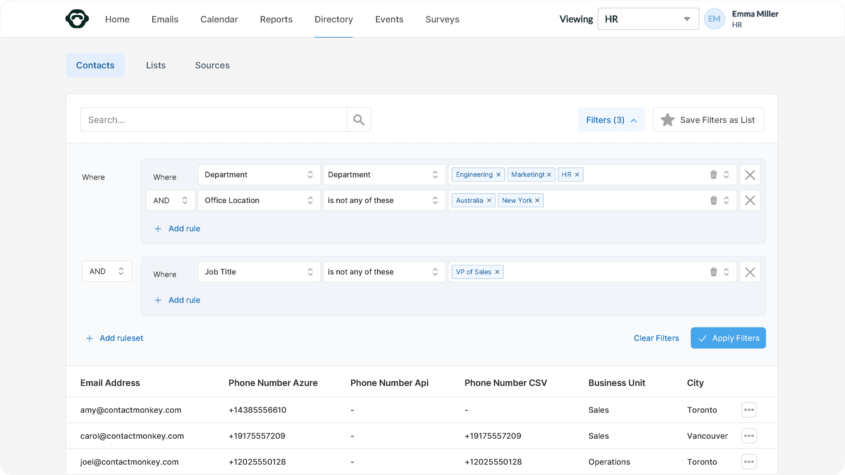Collapse the Filters (3) panel
Viewport: 845px width, 475px height.
pos(611,120)
